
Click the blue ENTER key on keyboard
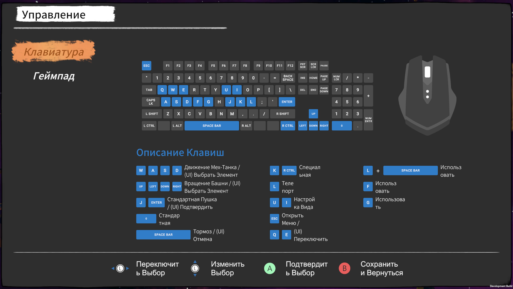(x=287, y=102)
